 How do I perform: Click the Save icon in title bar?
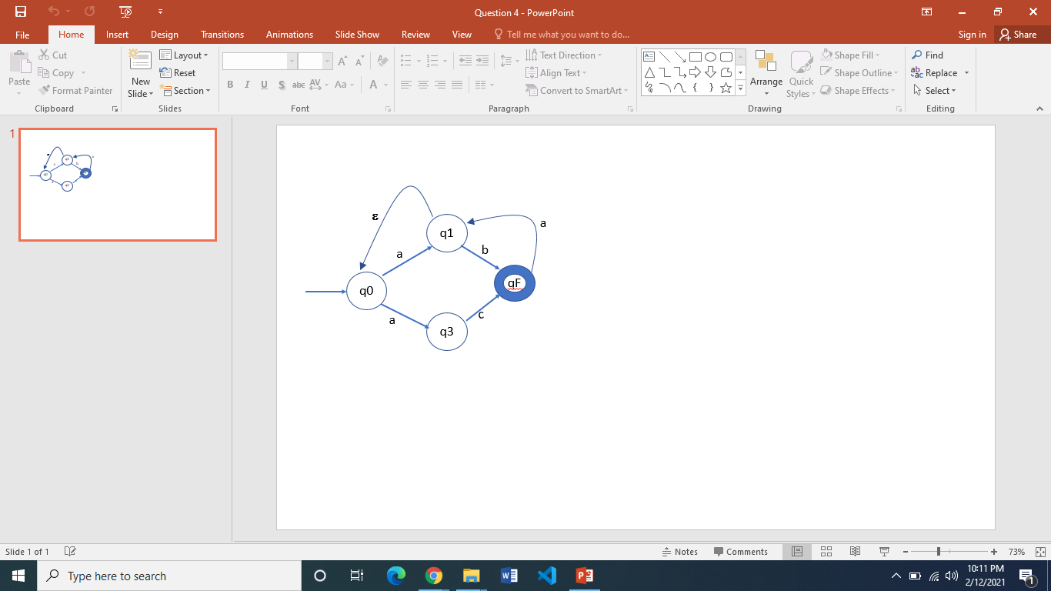point(21,12)
